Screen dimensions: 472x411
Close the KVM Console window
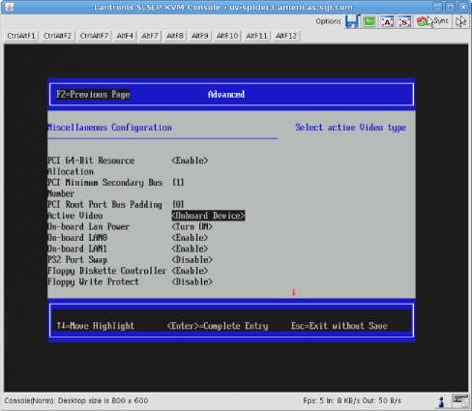click(463, 7)
